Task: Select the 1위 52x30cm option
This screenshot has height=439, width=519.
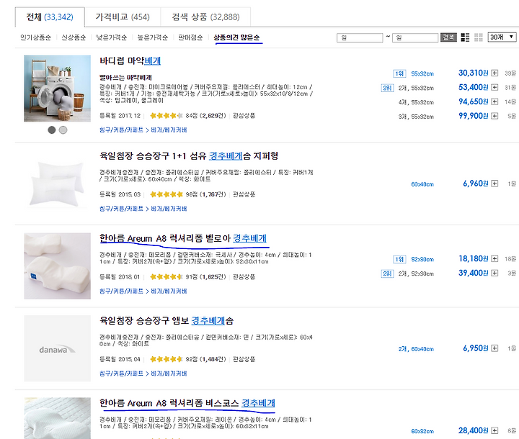Action: point(422,260)
